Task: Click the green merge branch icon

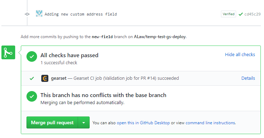Action: click(x=8, y=52)
